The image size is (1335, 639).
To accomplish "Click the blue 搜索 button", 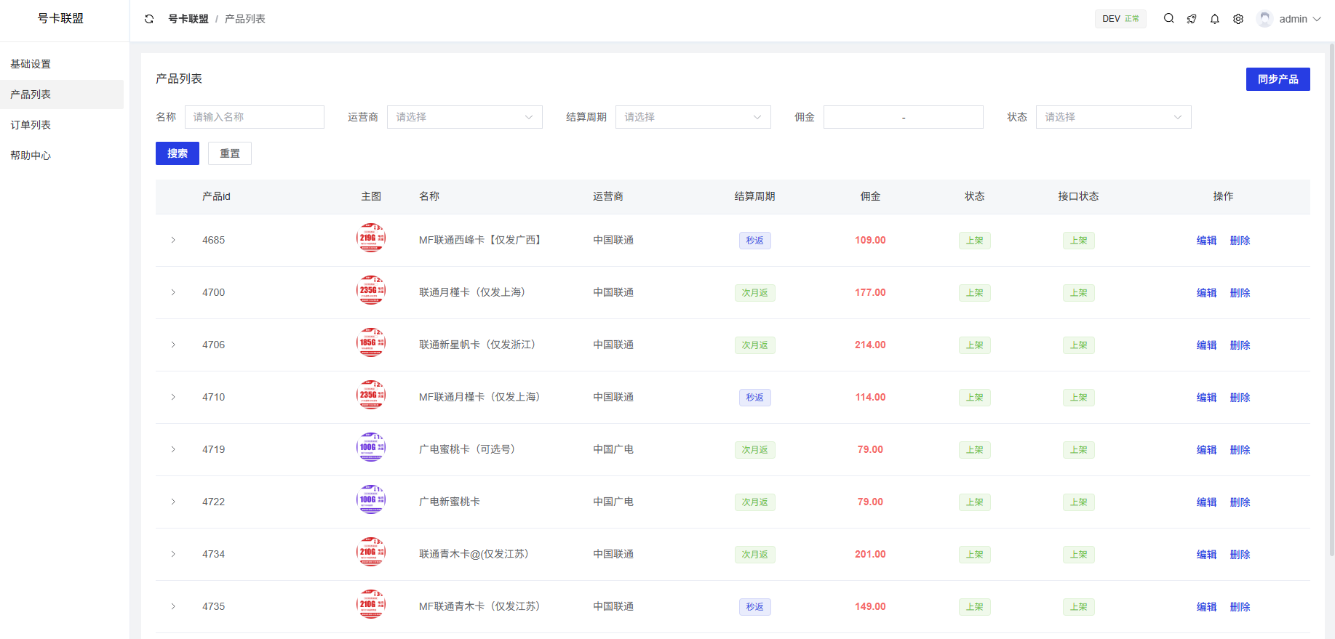I will pos(177,153).
